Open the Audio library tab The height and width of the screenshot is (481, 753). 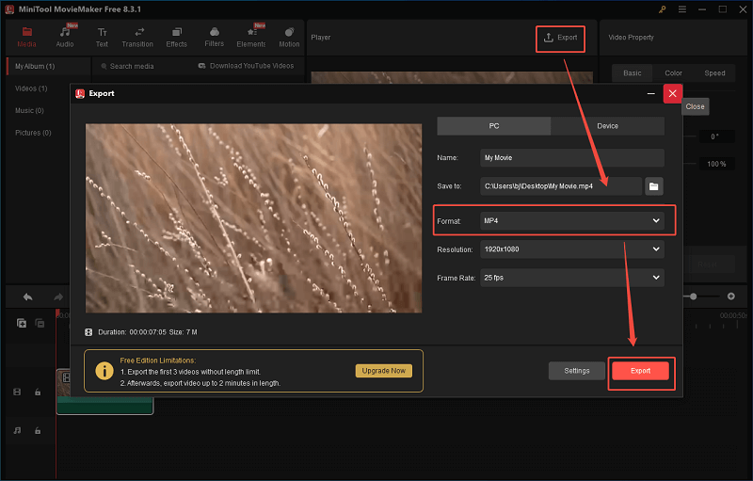pyautogui.click(x=65, y=37)
